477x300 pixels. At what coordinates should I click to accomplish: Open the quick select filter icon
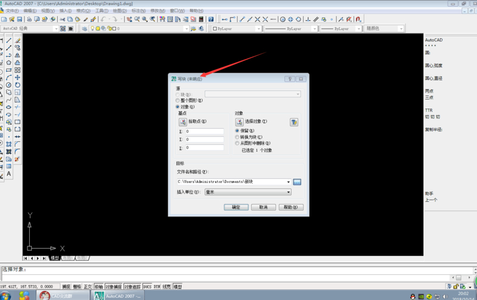294,122
